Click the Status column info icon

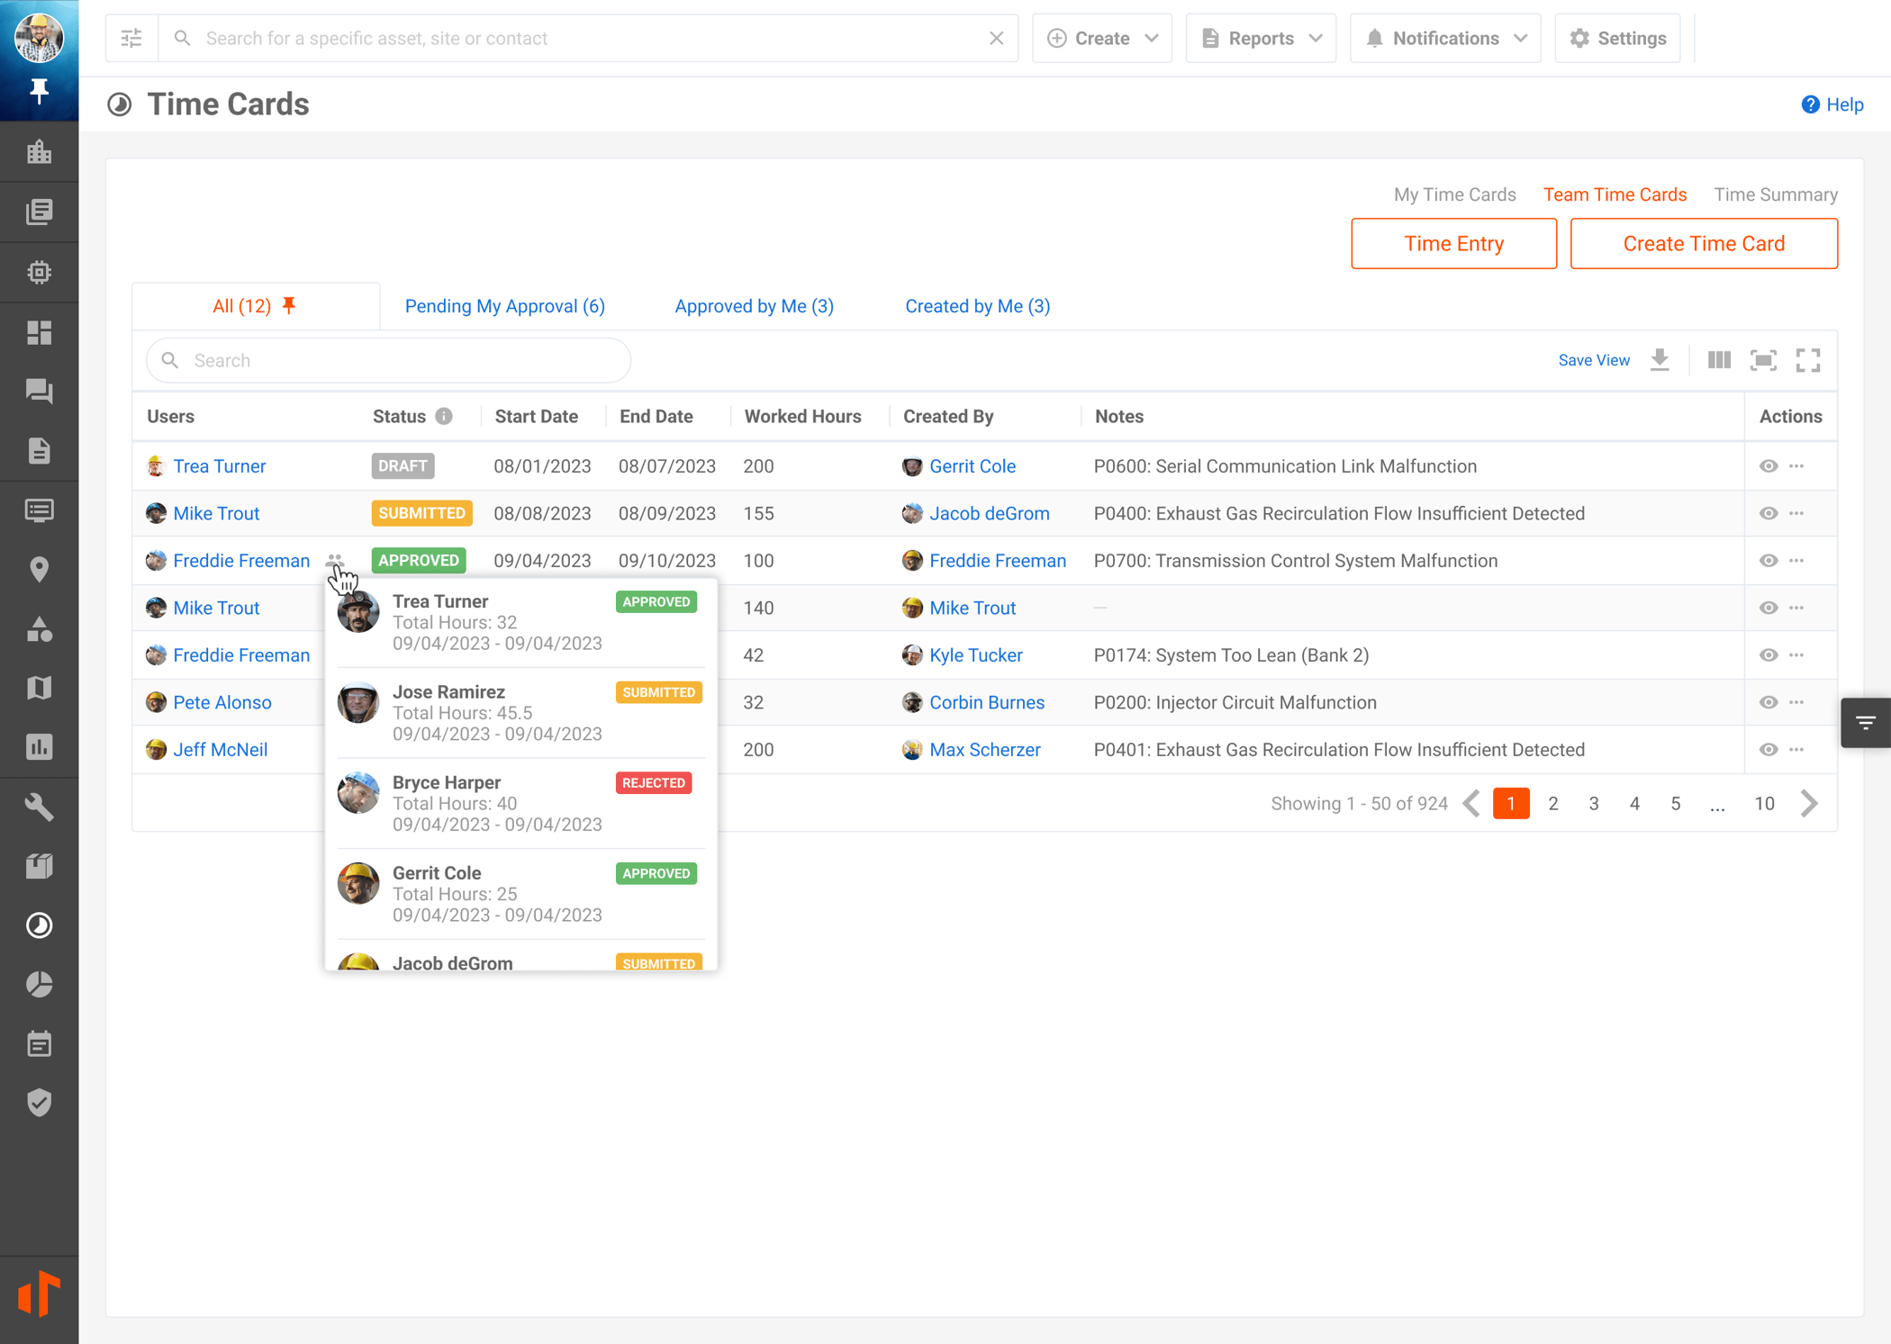coord(444,416)
